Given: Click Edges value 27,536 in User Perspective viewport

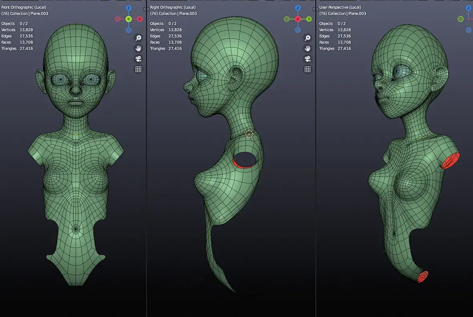Looking at the screenshot, I should (x=344, y=36).
